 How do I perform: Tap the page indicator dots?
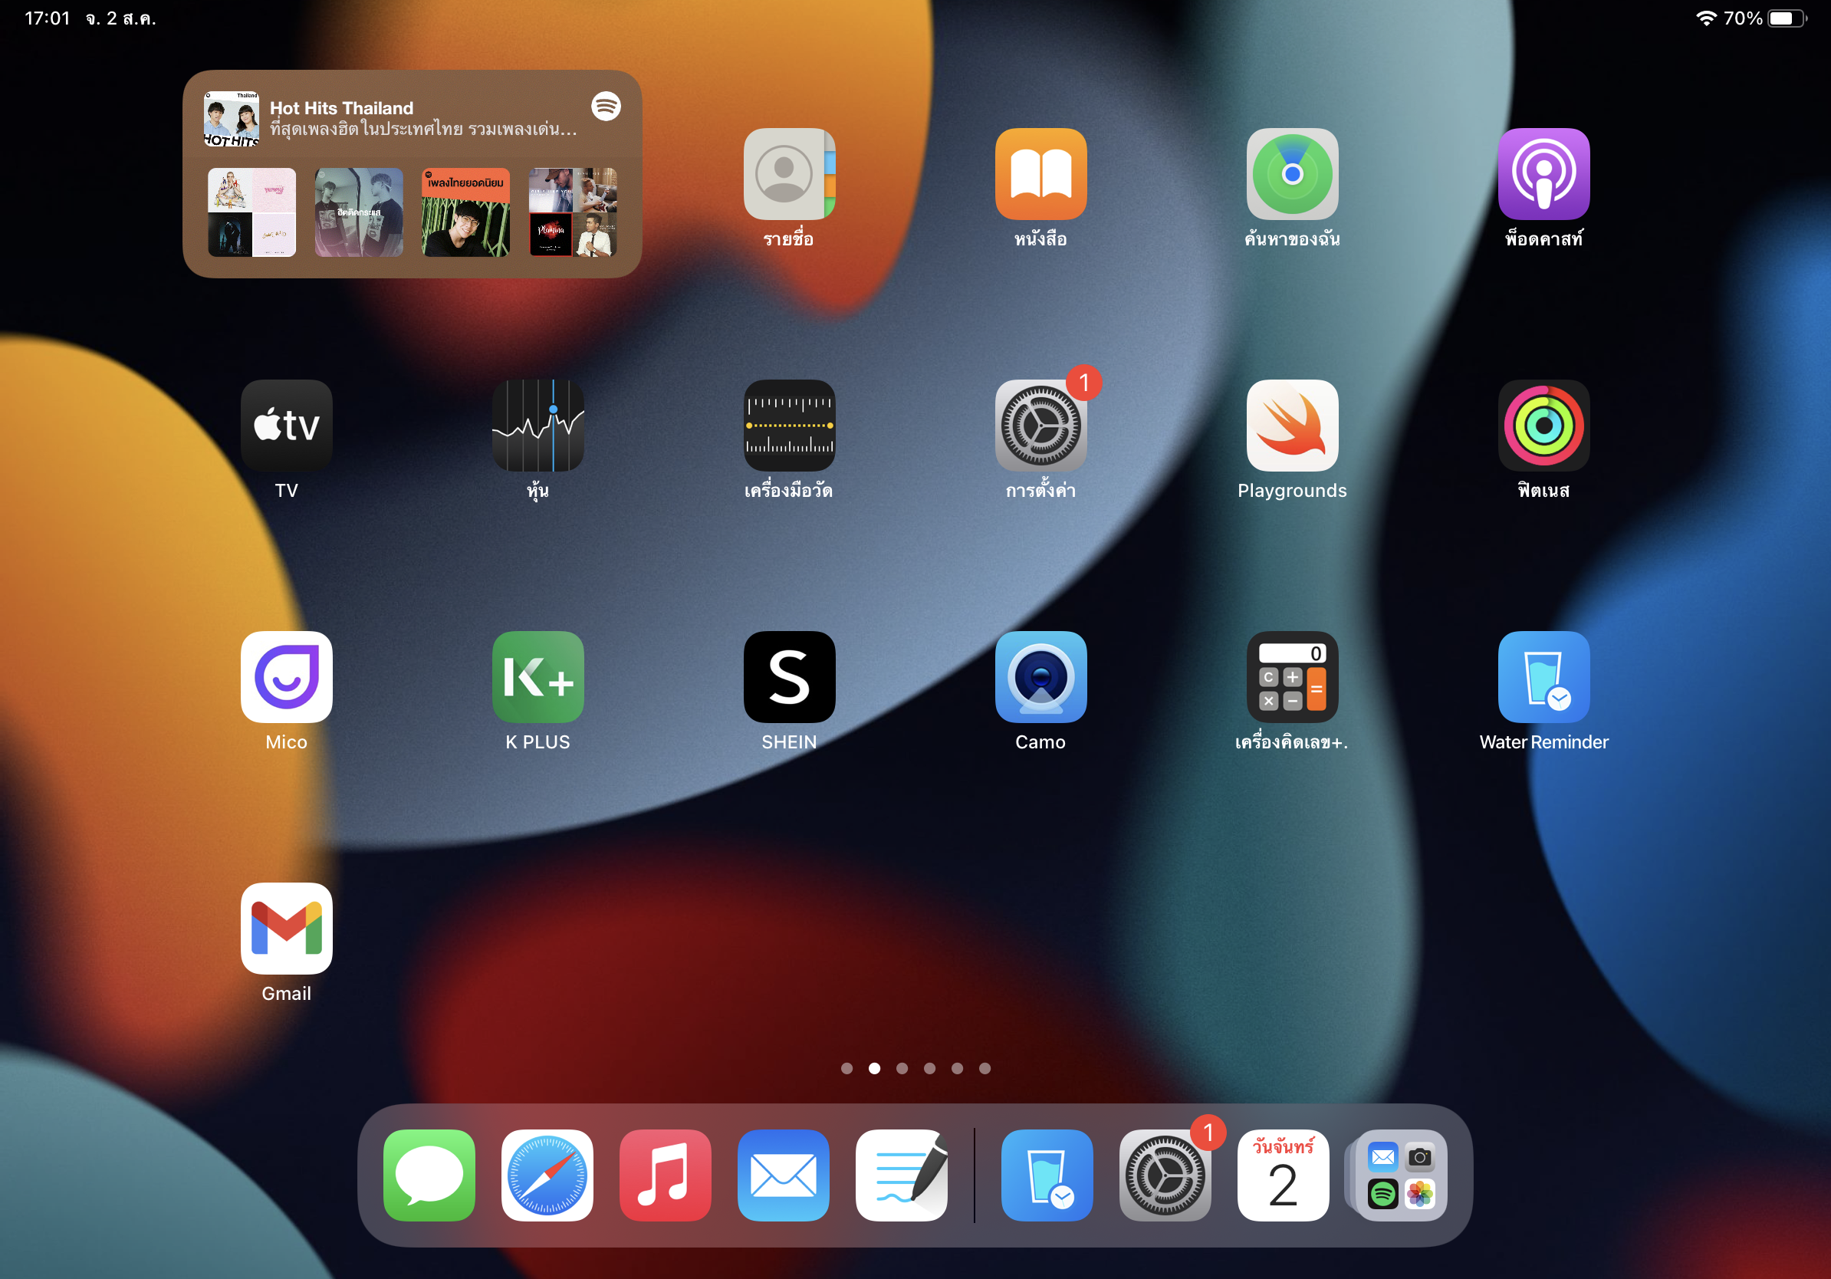915,1068
